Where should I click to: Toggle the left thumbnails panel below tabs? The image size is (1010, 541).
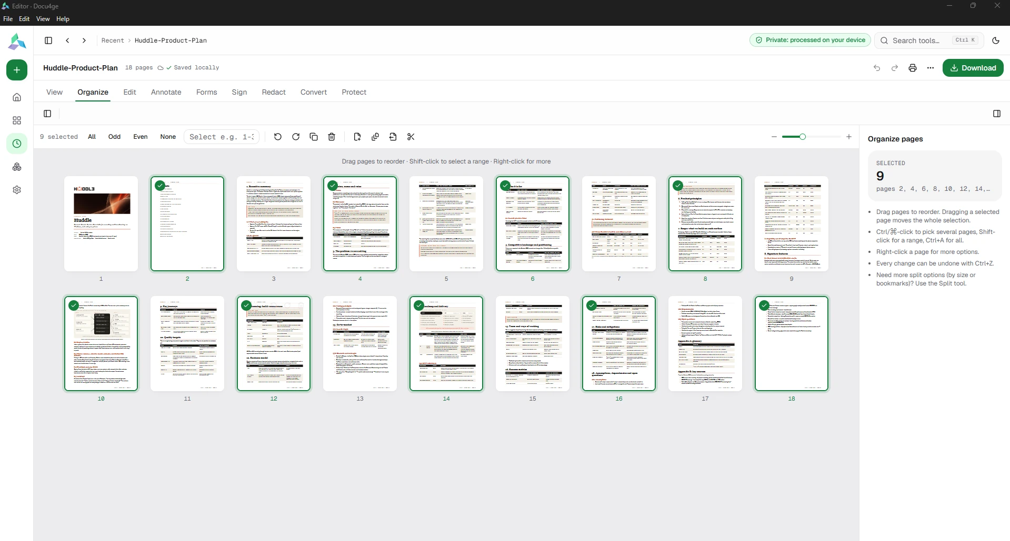(x=47, y=114)
